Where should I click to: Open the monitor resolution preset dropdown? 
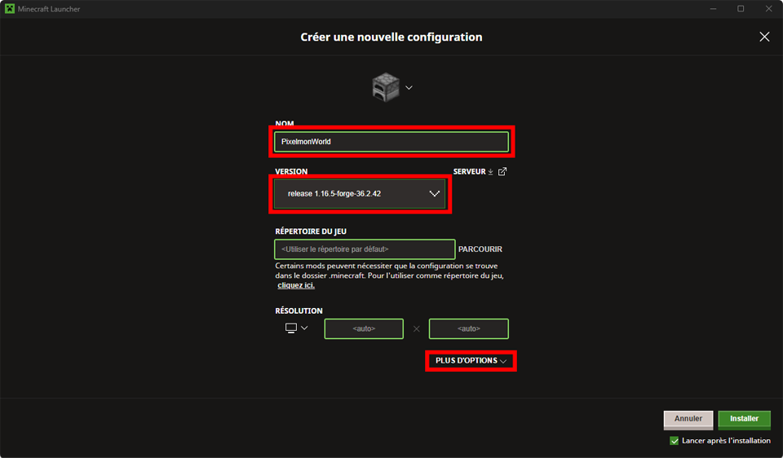pos(297,328)
